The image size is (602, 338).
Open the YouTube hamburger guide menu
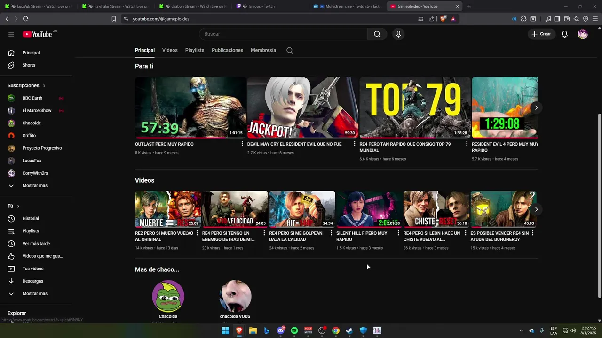click(x=11, y=34)
